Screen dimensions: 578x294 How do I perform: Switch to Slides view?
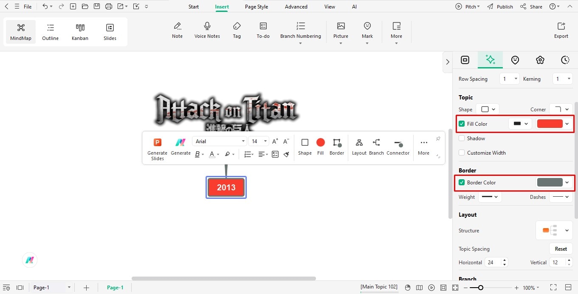(110, 32)
